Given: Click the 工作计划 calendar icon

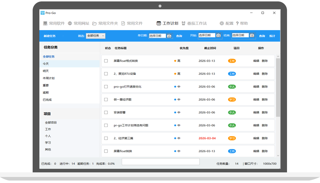Looking at the screenshot, I should 159,23.
